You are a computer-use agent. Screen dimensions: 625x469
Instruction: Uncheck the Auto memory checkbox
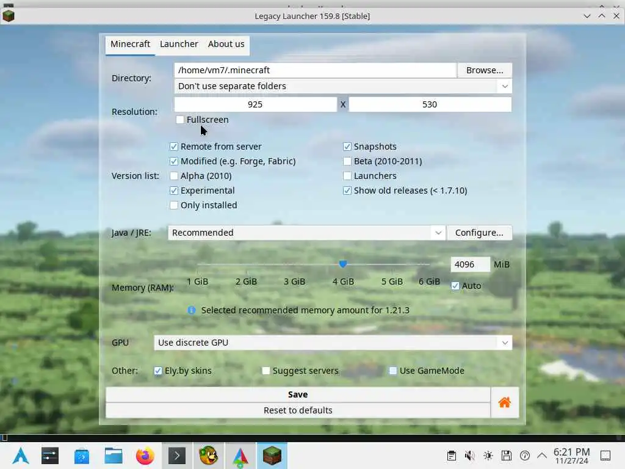455,286
